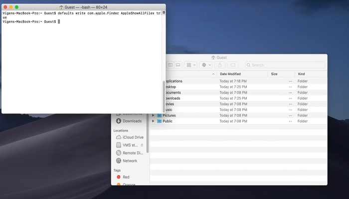Click the Terminal split pane icon
349x199 pixels.
pos(164,12)
